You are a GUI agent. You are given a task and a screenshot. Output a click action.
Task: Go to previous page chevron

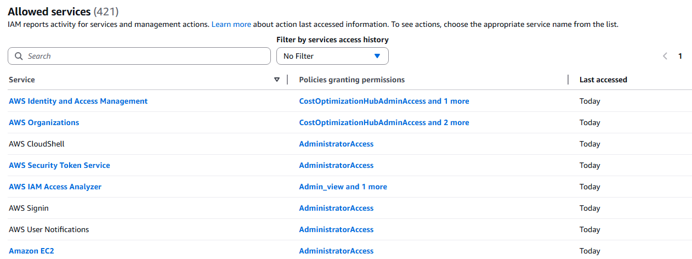click(665, 56)
